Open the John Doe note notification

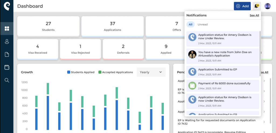[223, 56]
